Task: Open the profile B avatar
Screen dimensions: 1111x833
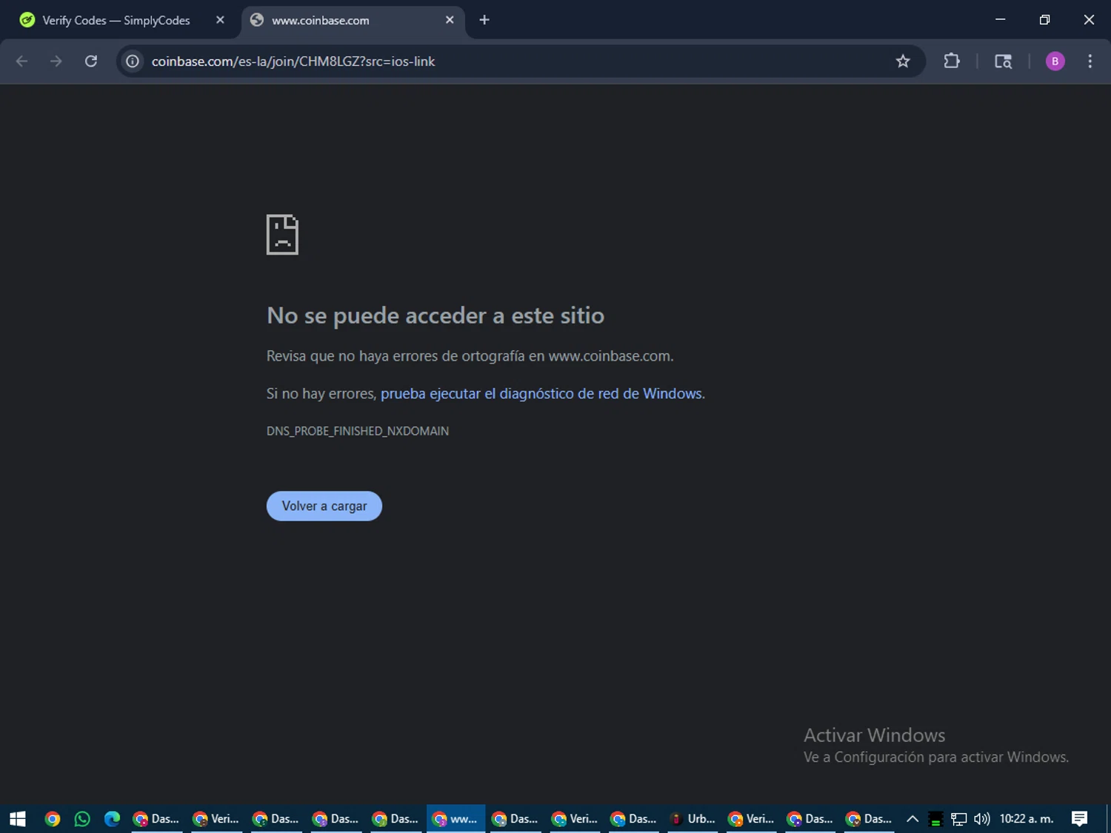Action: [1055, 61]
